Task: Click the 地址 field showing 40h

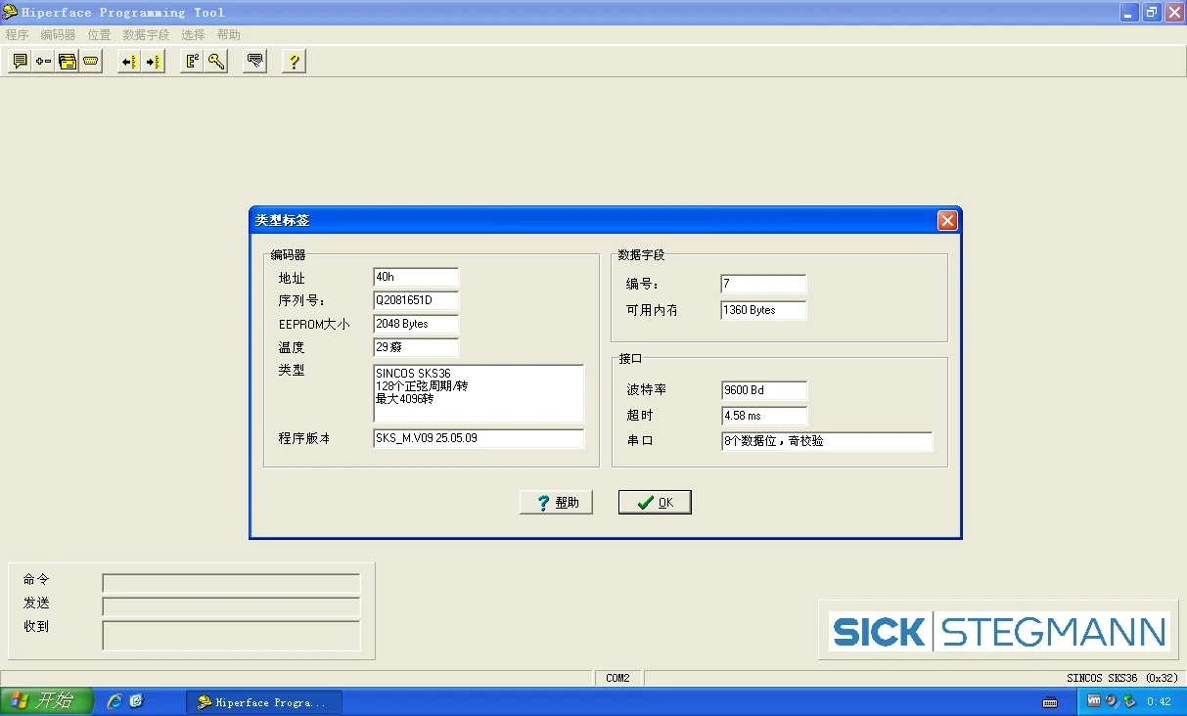Action: click(415, 277)
